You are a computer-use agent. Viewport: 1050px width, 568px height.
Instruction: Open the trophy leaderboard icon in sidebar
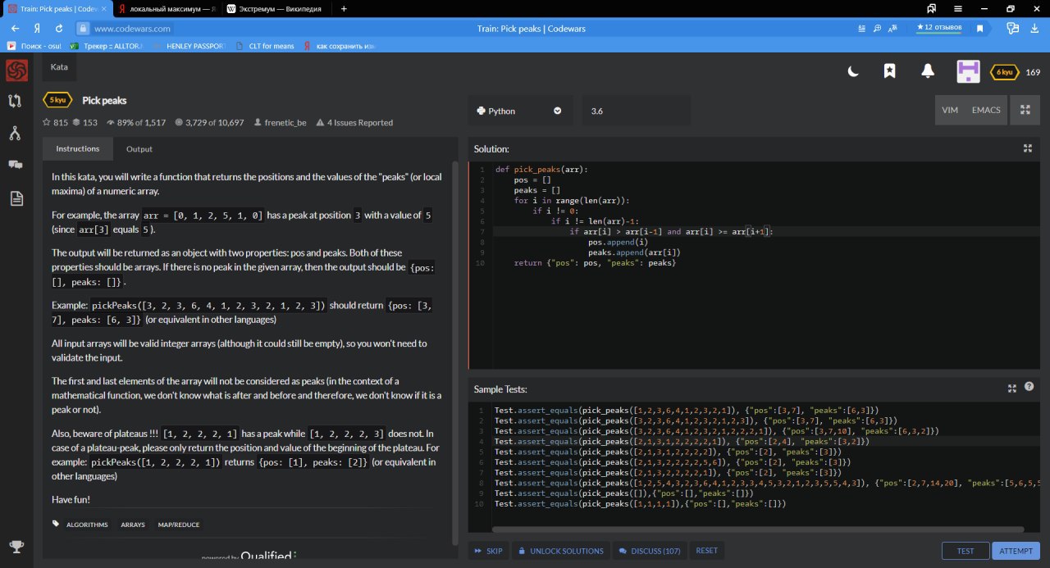(15, 547)
